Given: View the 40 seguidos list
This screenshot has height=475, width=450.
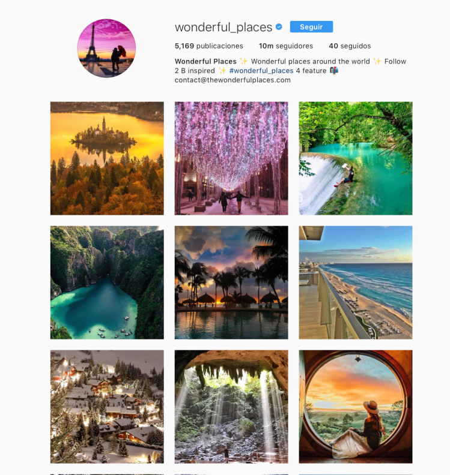Looking at the screenshot, I should [x=350, y=46].
